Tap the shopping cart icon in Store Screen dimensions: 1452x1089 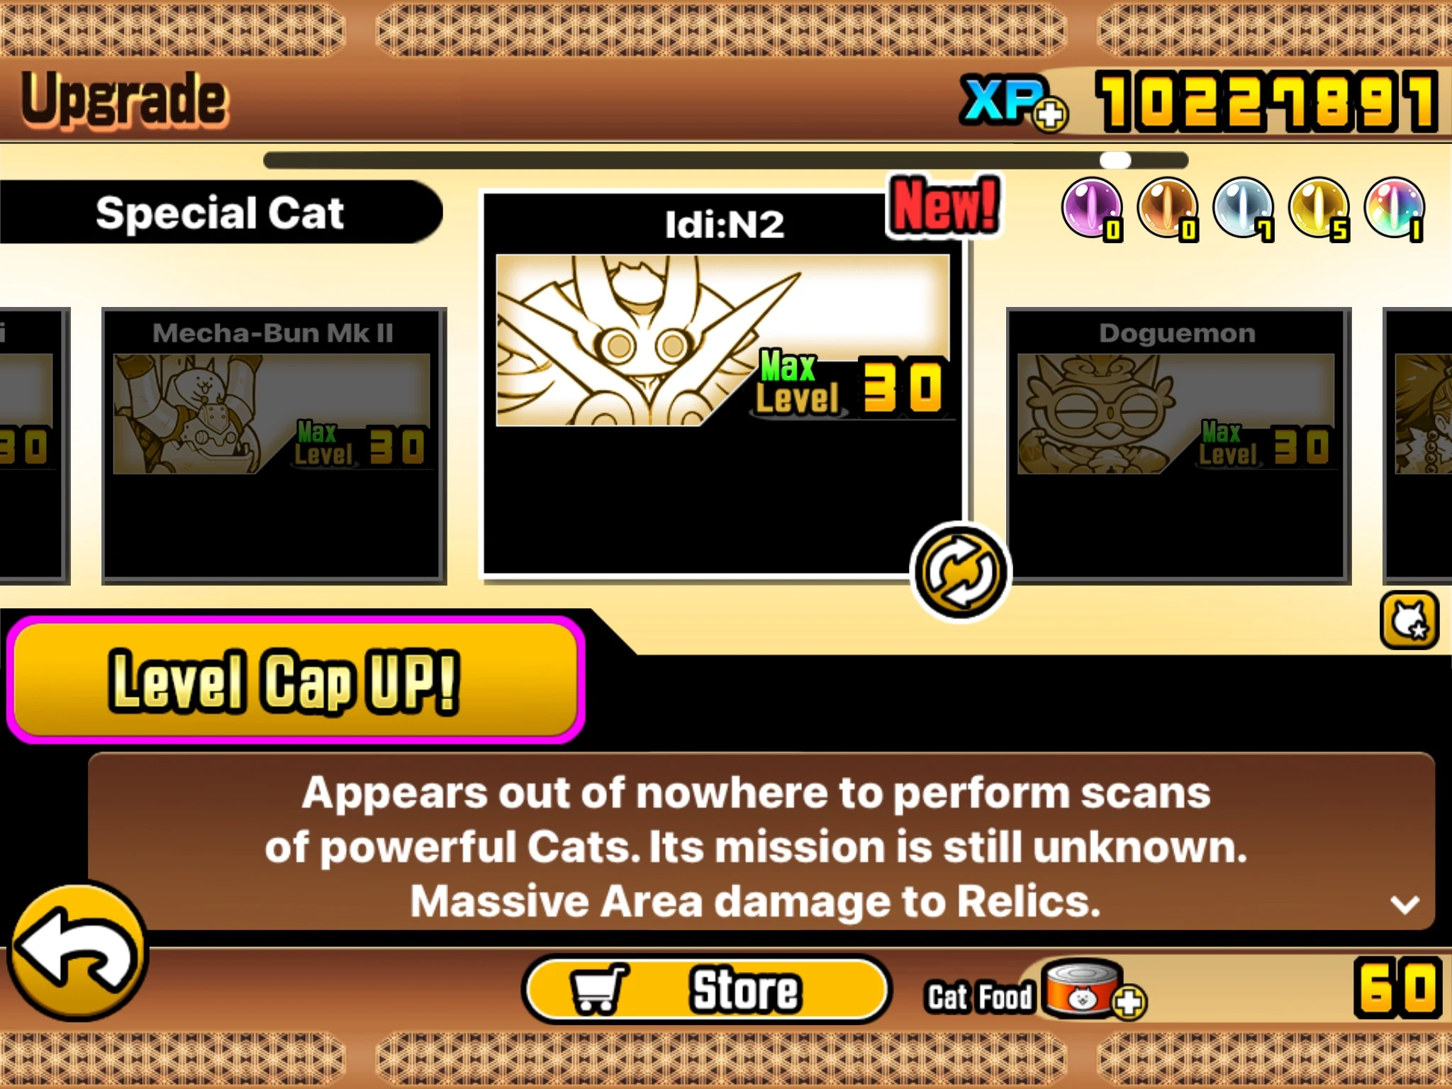[x=599, y=988]
